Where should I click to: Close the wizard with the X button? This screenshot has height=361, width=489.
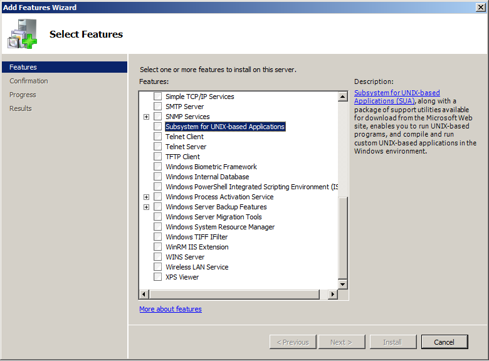[x=481, y=7]
